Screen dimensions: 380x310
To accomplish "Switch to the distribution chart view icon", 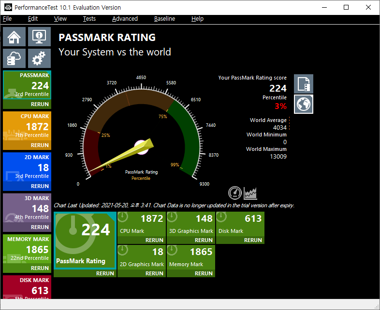I will point(250,193).
